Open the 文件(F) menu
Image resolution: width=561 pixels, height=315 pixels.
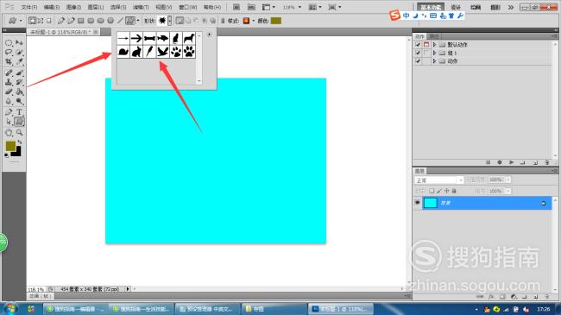(29, 7)
